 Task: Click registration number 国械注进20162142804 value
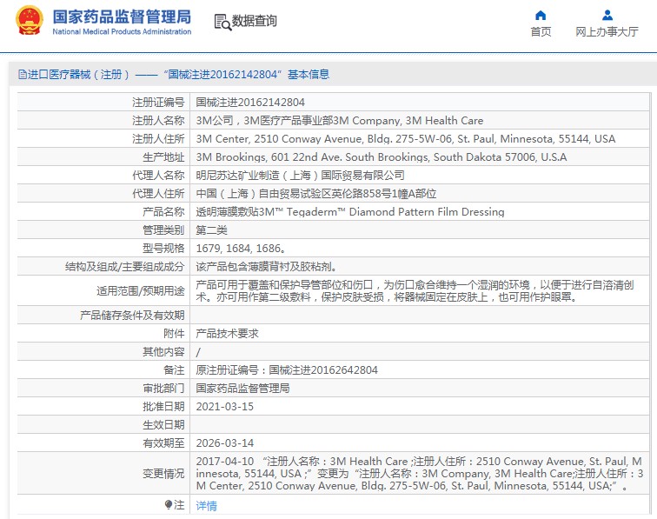point(250,103)
